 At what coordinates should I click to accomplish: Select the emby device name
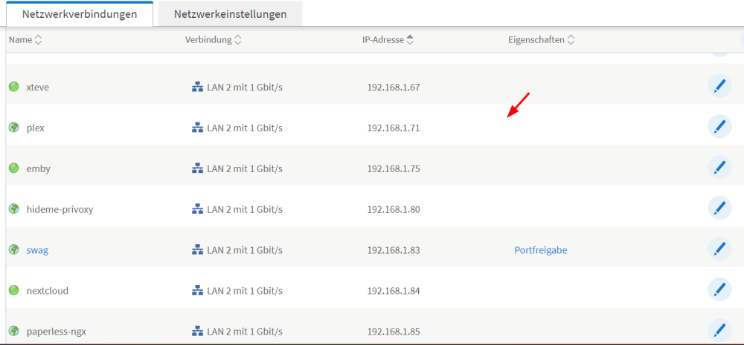coord(39,169)
